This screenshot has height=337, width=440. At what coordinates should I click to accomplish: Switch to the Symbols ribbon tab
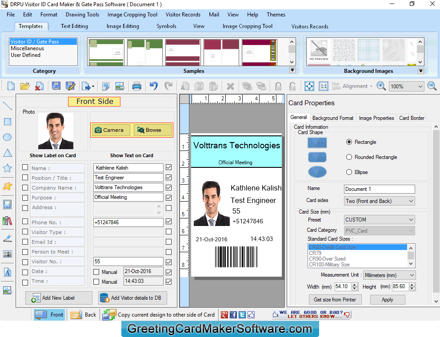[166, 26]
